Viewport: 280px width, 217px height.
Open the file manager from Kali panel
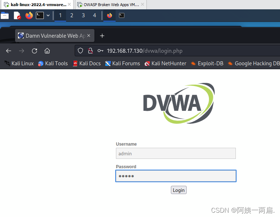[x=5, y=15]
